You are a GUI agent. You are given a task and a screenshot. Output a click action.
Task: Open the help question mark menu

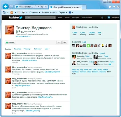tap(71, 12)
